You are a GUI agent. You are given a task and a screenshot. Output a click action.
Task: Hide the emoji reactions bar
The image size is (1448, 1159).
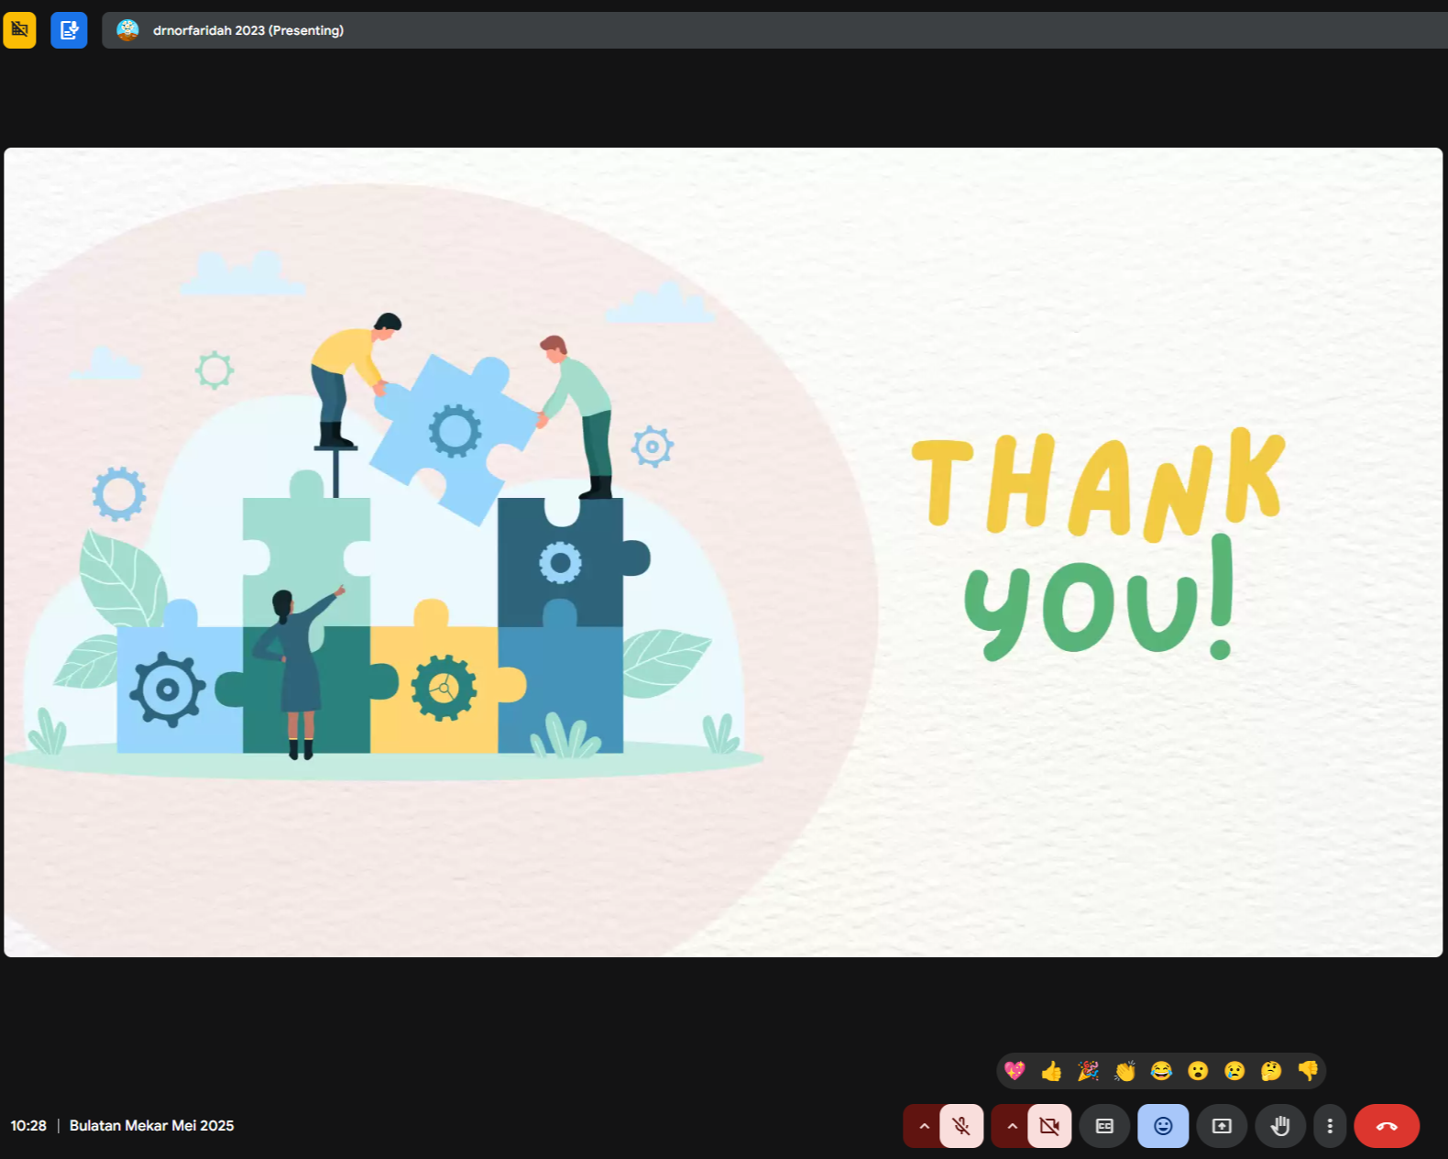[x=1163, y=1126]
